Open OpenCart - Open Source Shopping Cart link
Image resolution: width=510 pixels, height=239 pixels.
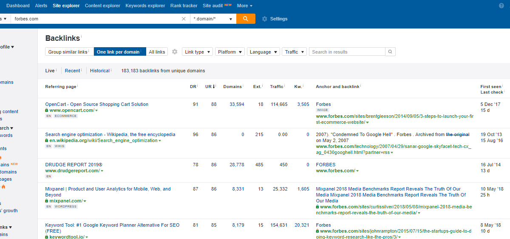[x=97, y=104]
